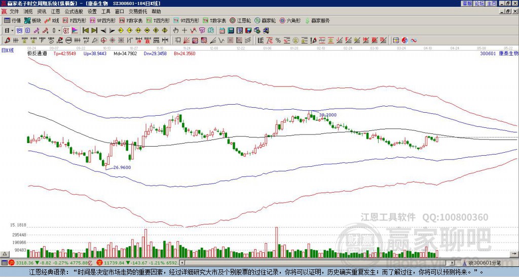The height and width of the screenshot is (277, 519).
Task: Select the circle with lines tool
Action: click(68, 40)
